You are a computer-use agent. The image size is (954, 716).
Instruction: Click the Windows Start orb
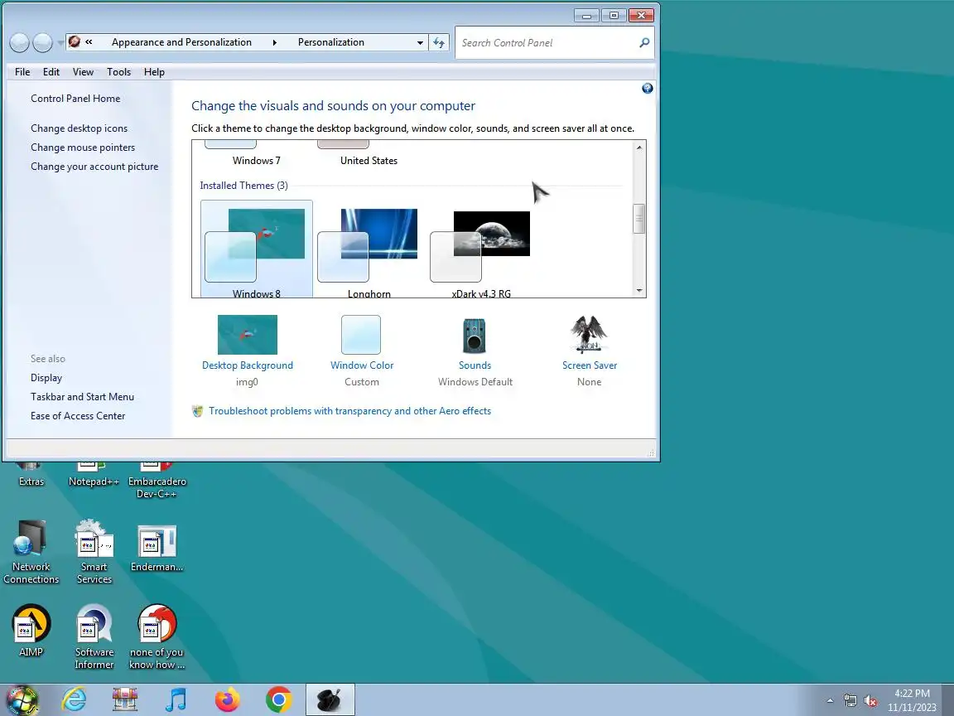click(x=22, y=700)
